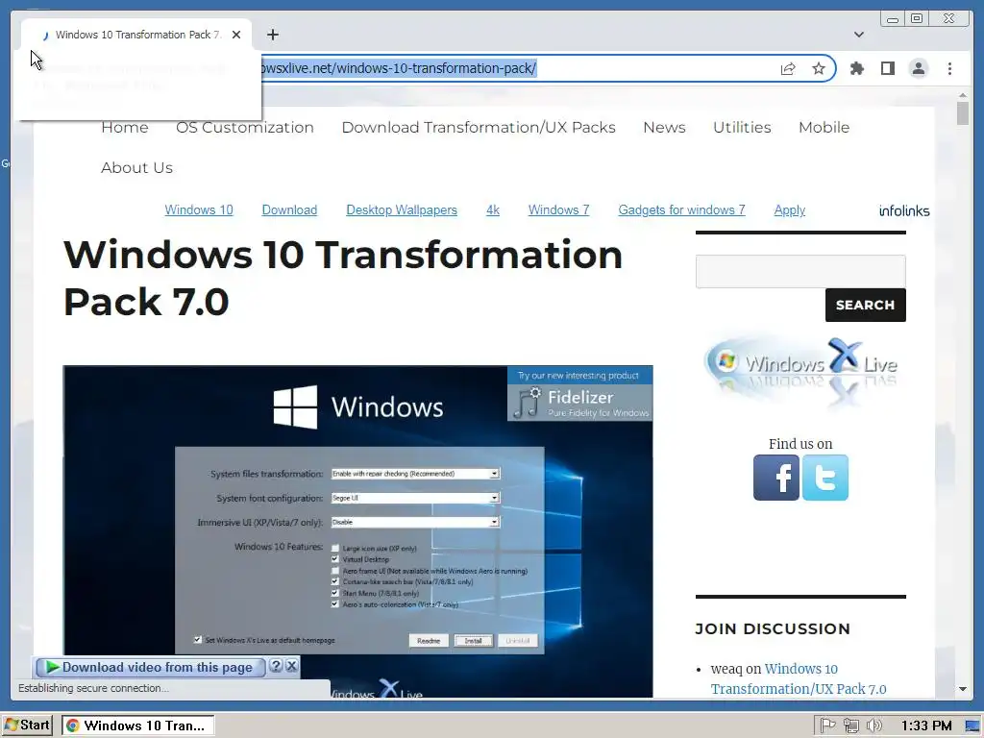
Task: Open the Start menu
Action: [x=27, y=726]
